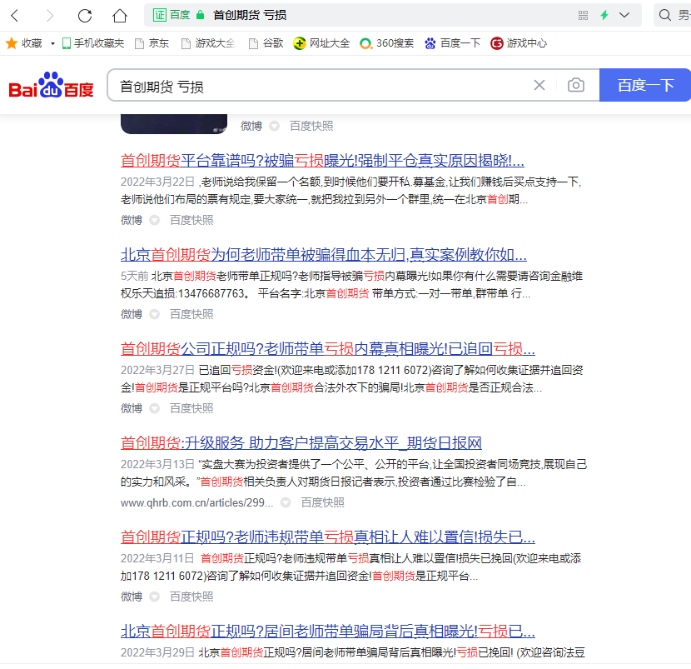Open result 首创期货平台靠谱吗?被骗亏损曝光
691x669 pixels.
(x=322, y=161)
